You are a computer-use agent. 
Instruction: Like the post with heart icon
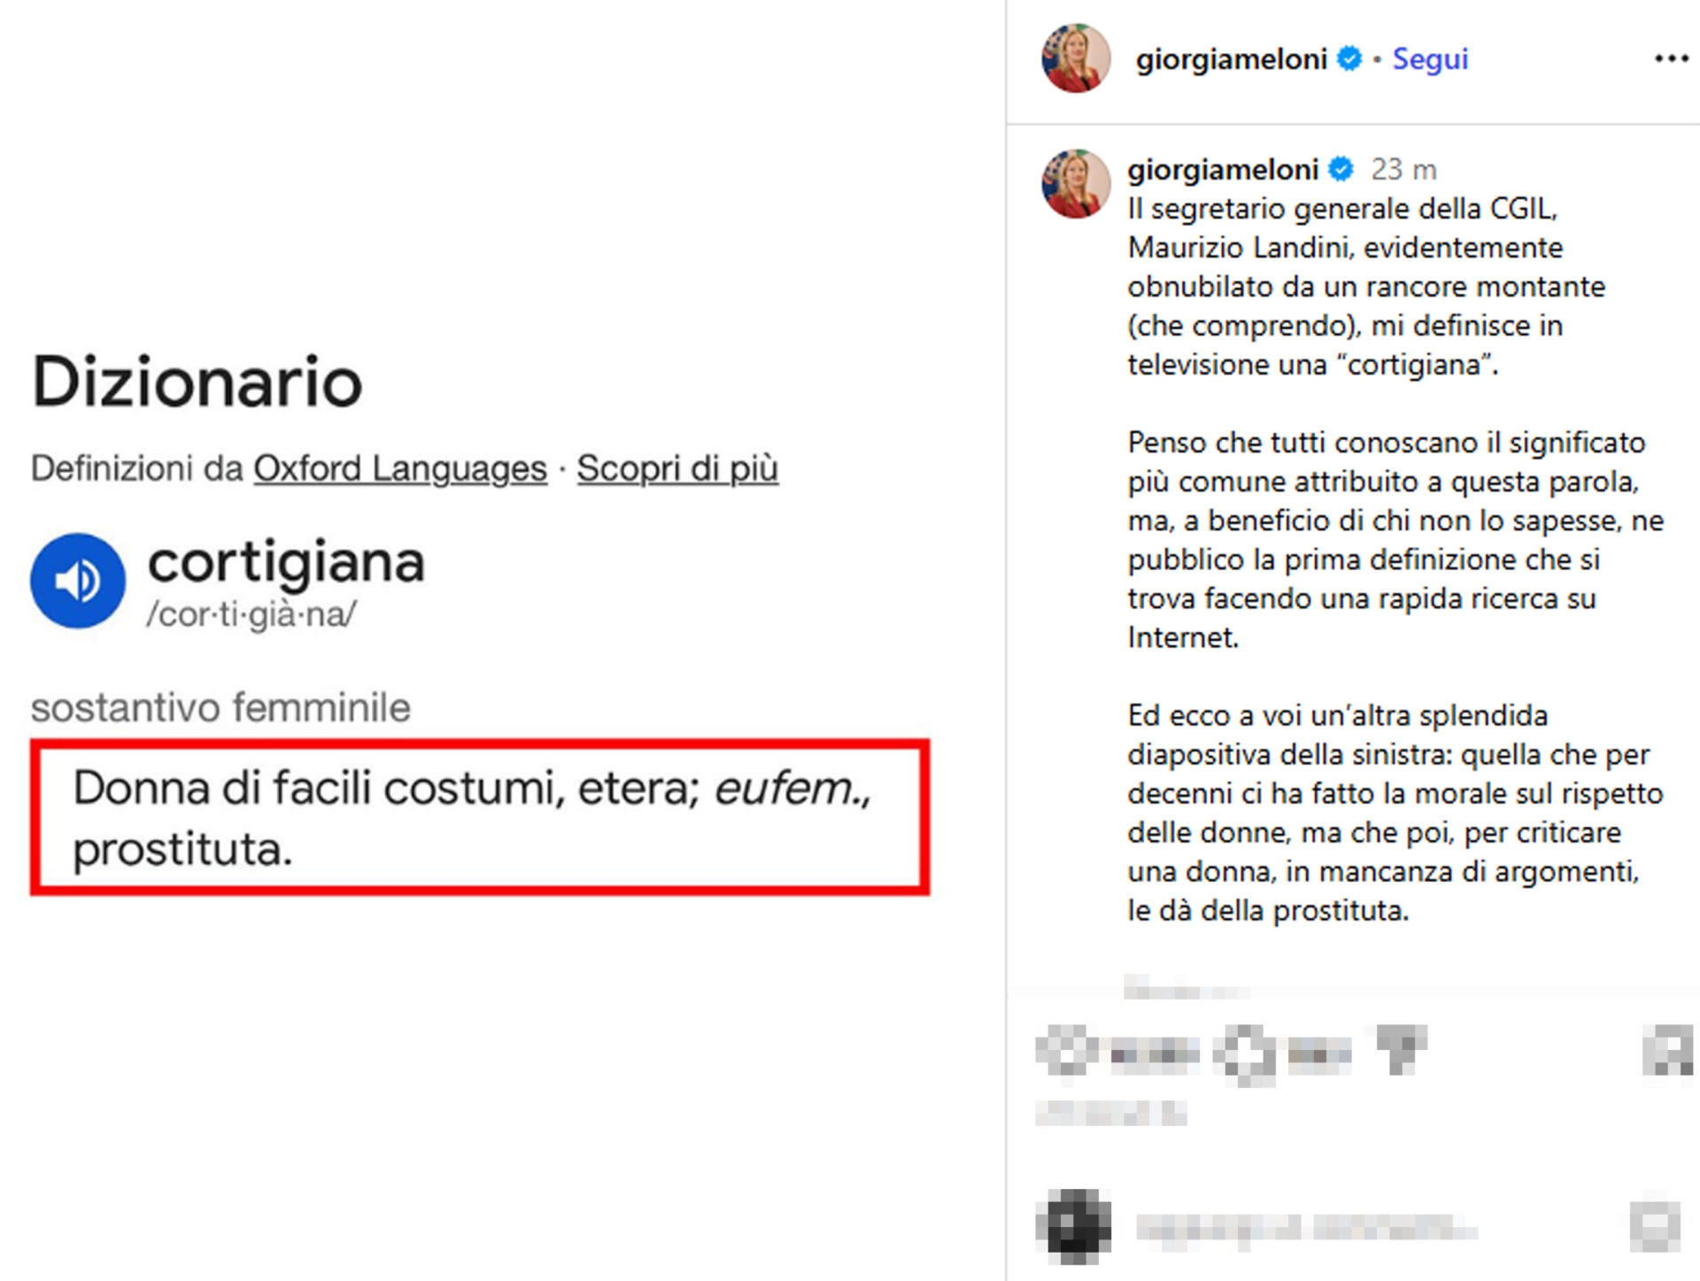point(1066,1051)
